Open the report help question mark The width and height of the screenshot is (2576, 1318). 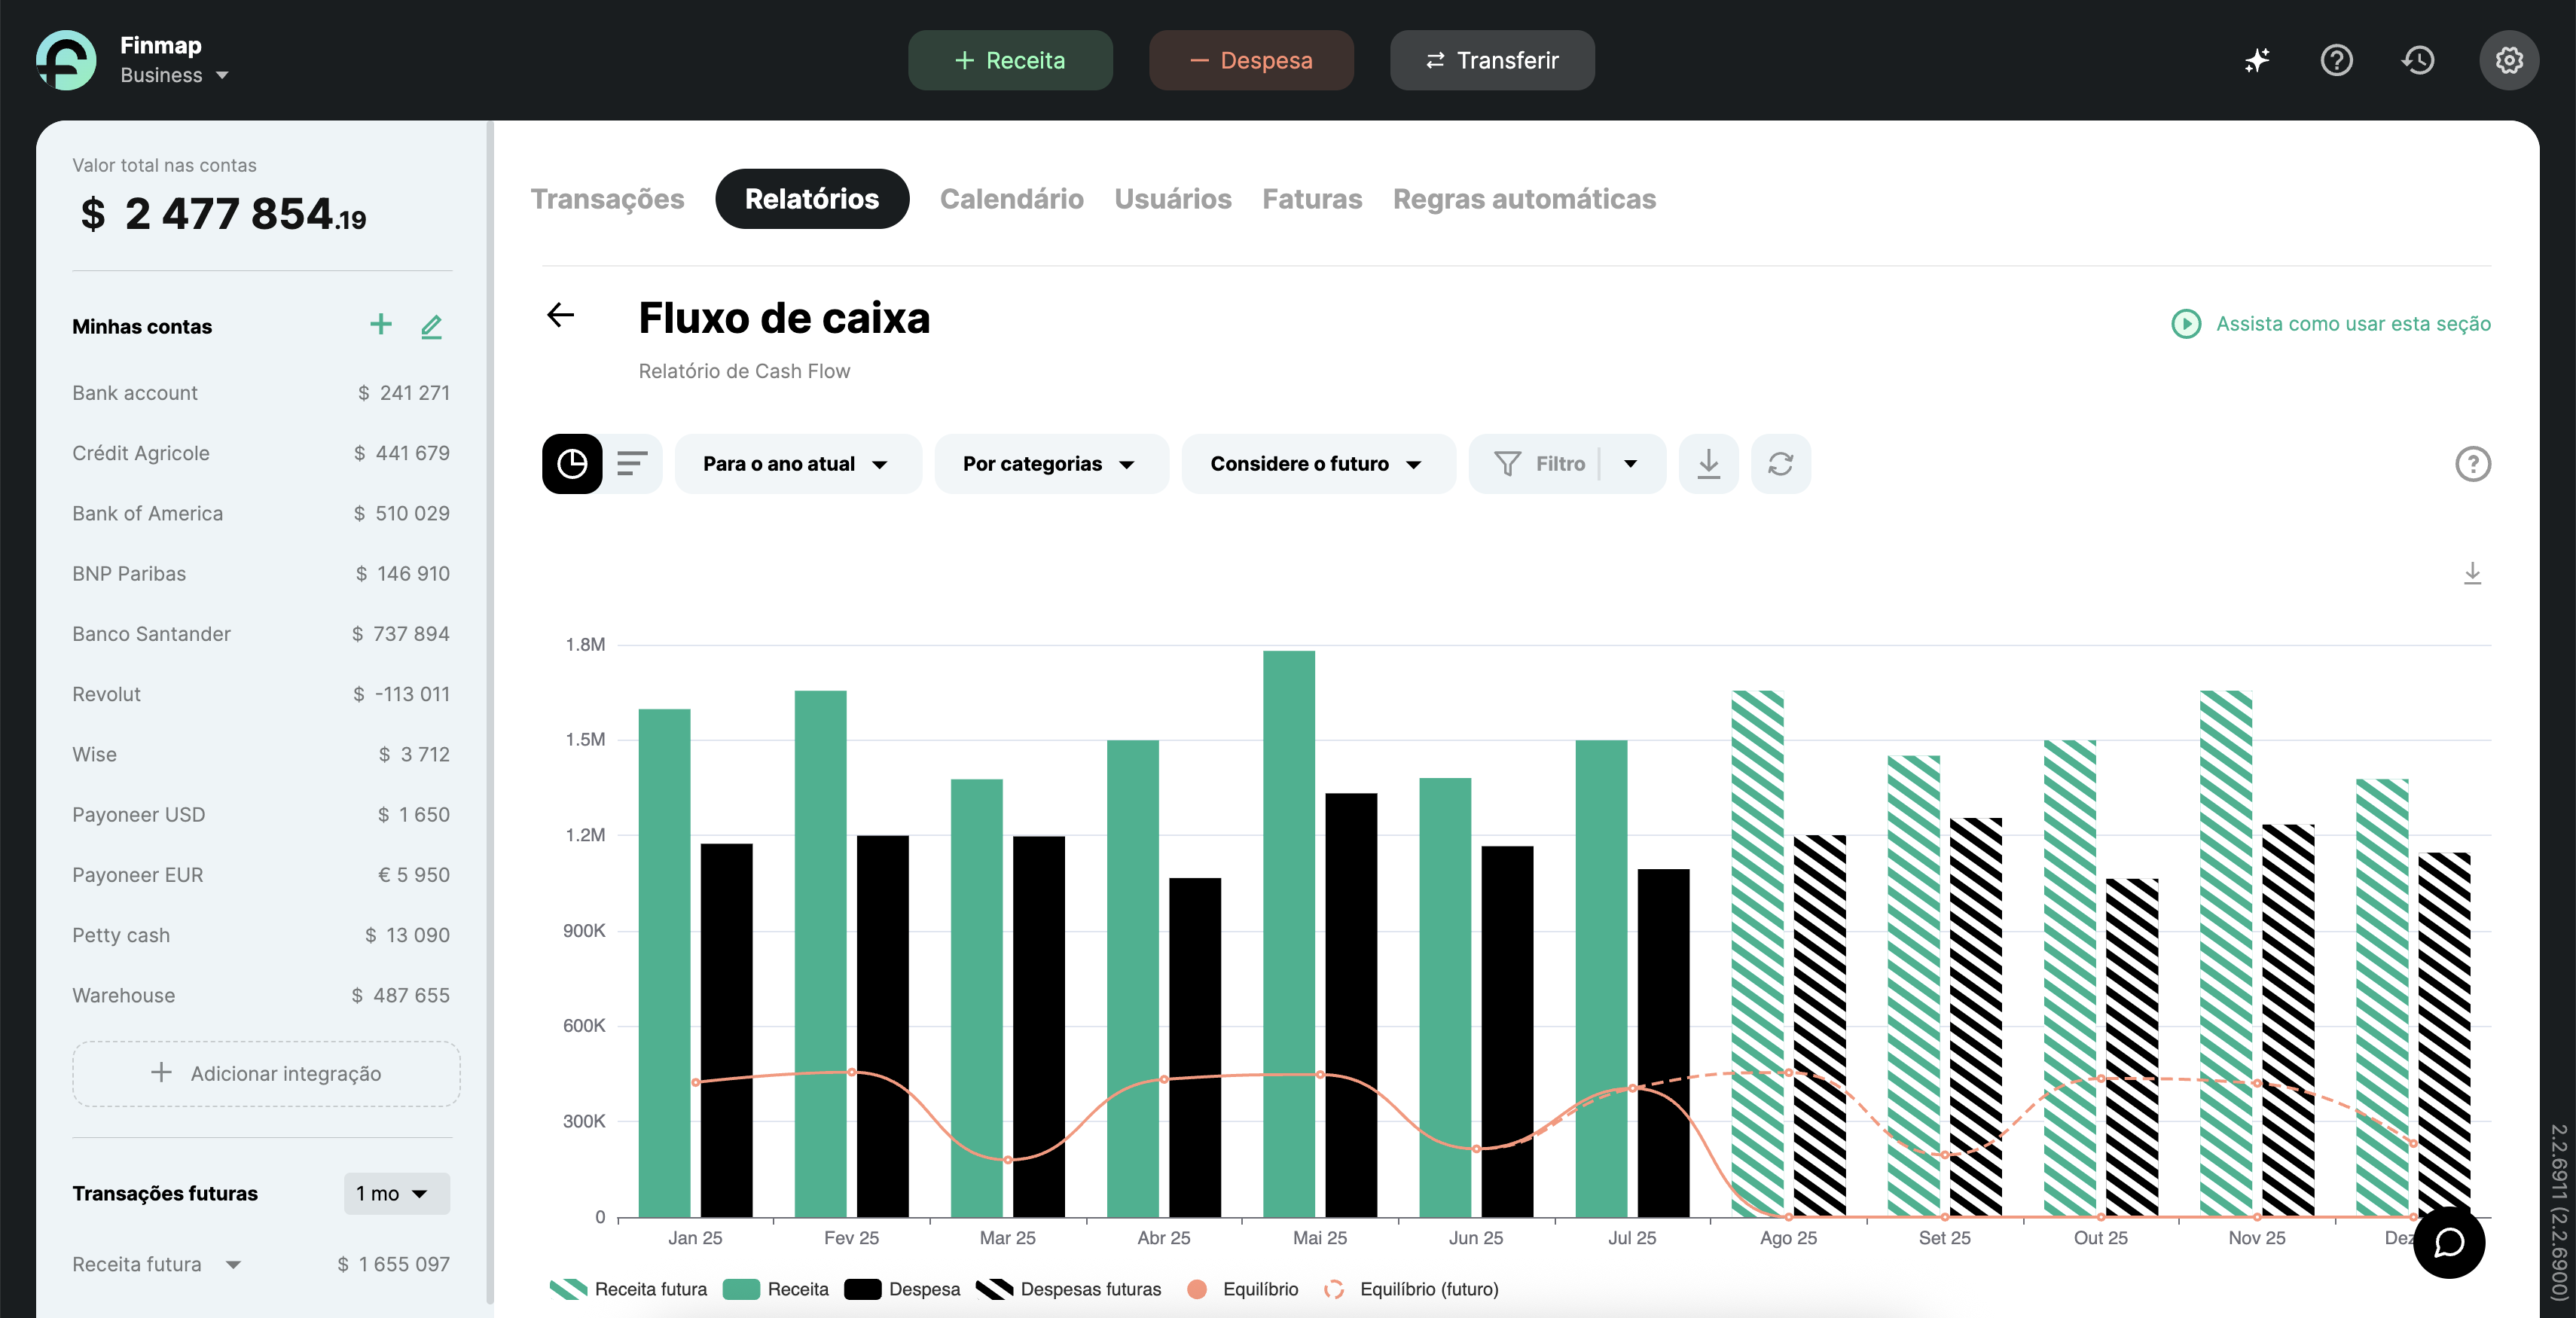click(2472, 463)
